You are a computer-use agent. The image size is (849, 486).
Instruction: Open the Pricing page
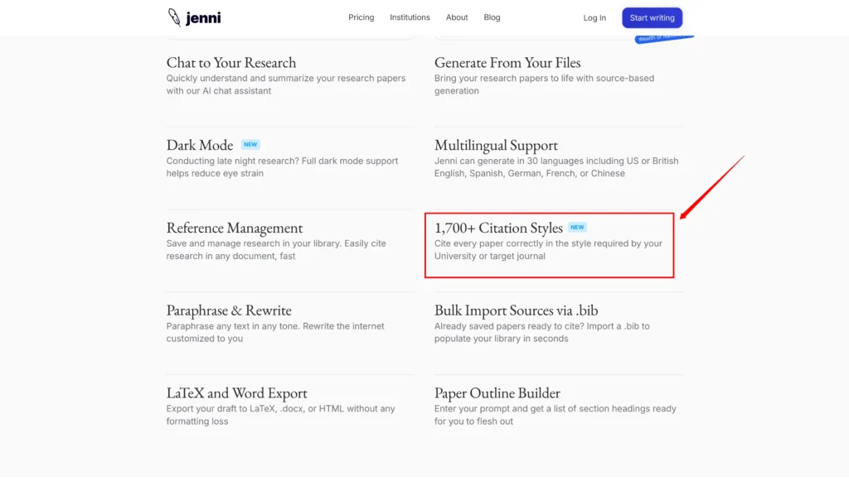click(361, 17)
